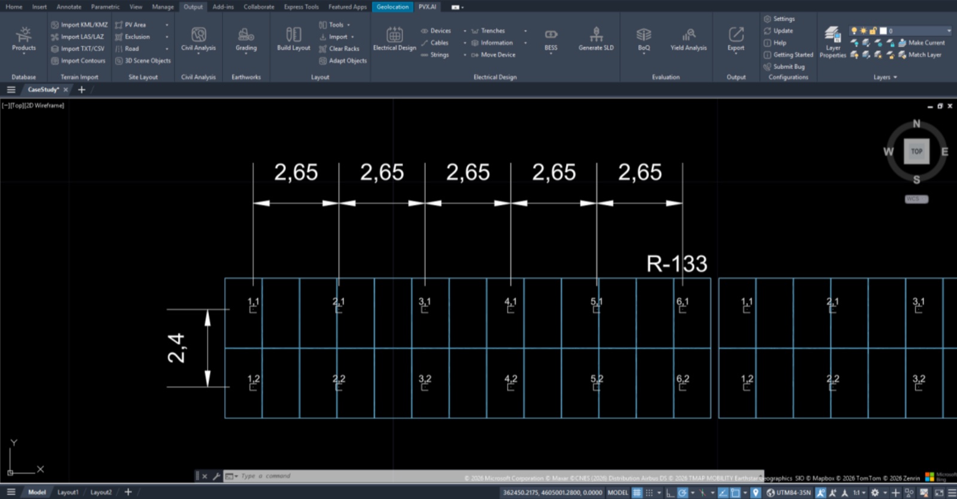
Task: Click the Cables button
Action: point(435,42)
